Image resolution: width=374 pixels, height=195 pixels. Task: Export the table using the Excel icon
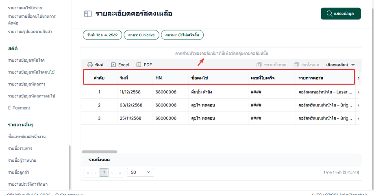pos(113,65)
